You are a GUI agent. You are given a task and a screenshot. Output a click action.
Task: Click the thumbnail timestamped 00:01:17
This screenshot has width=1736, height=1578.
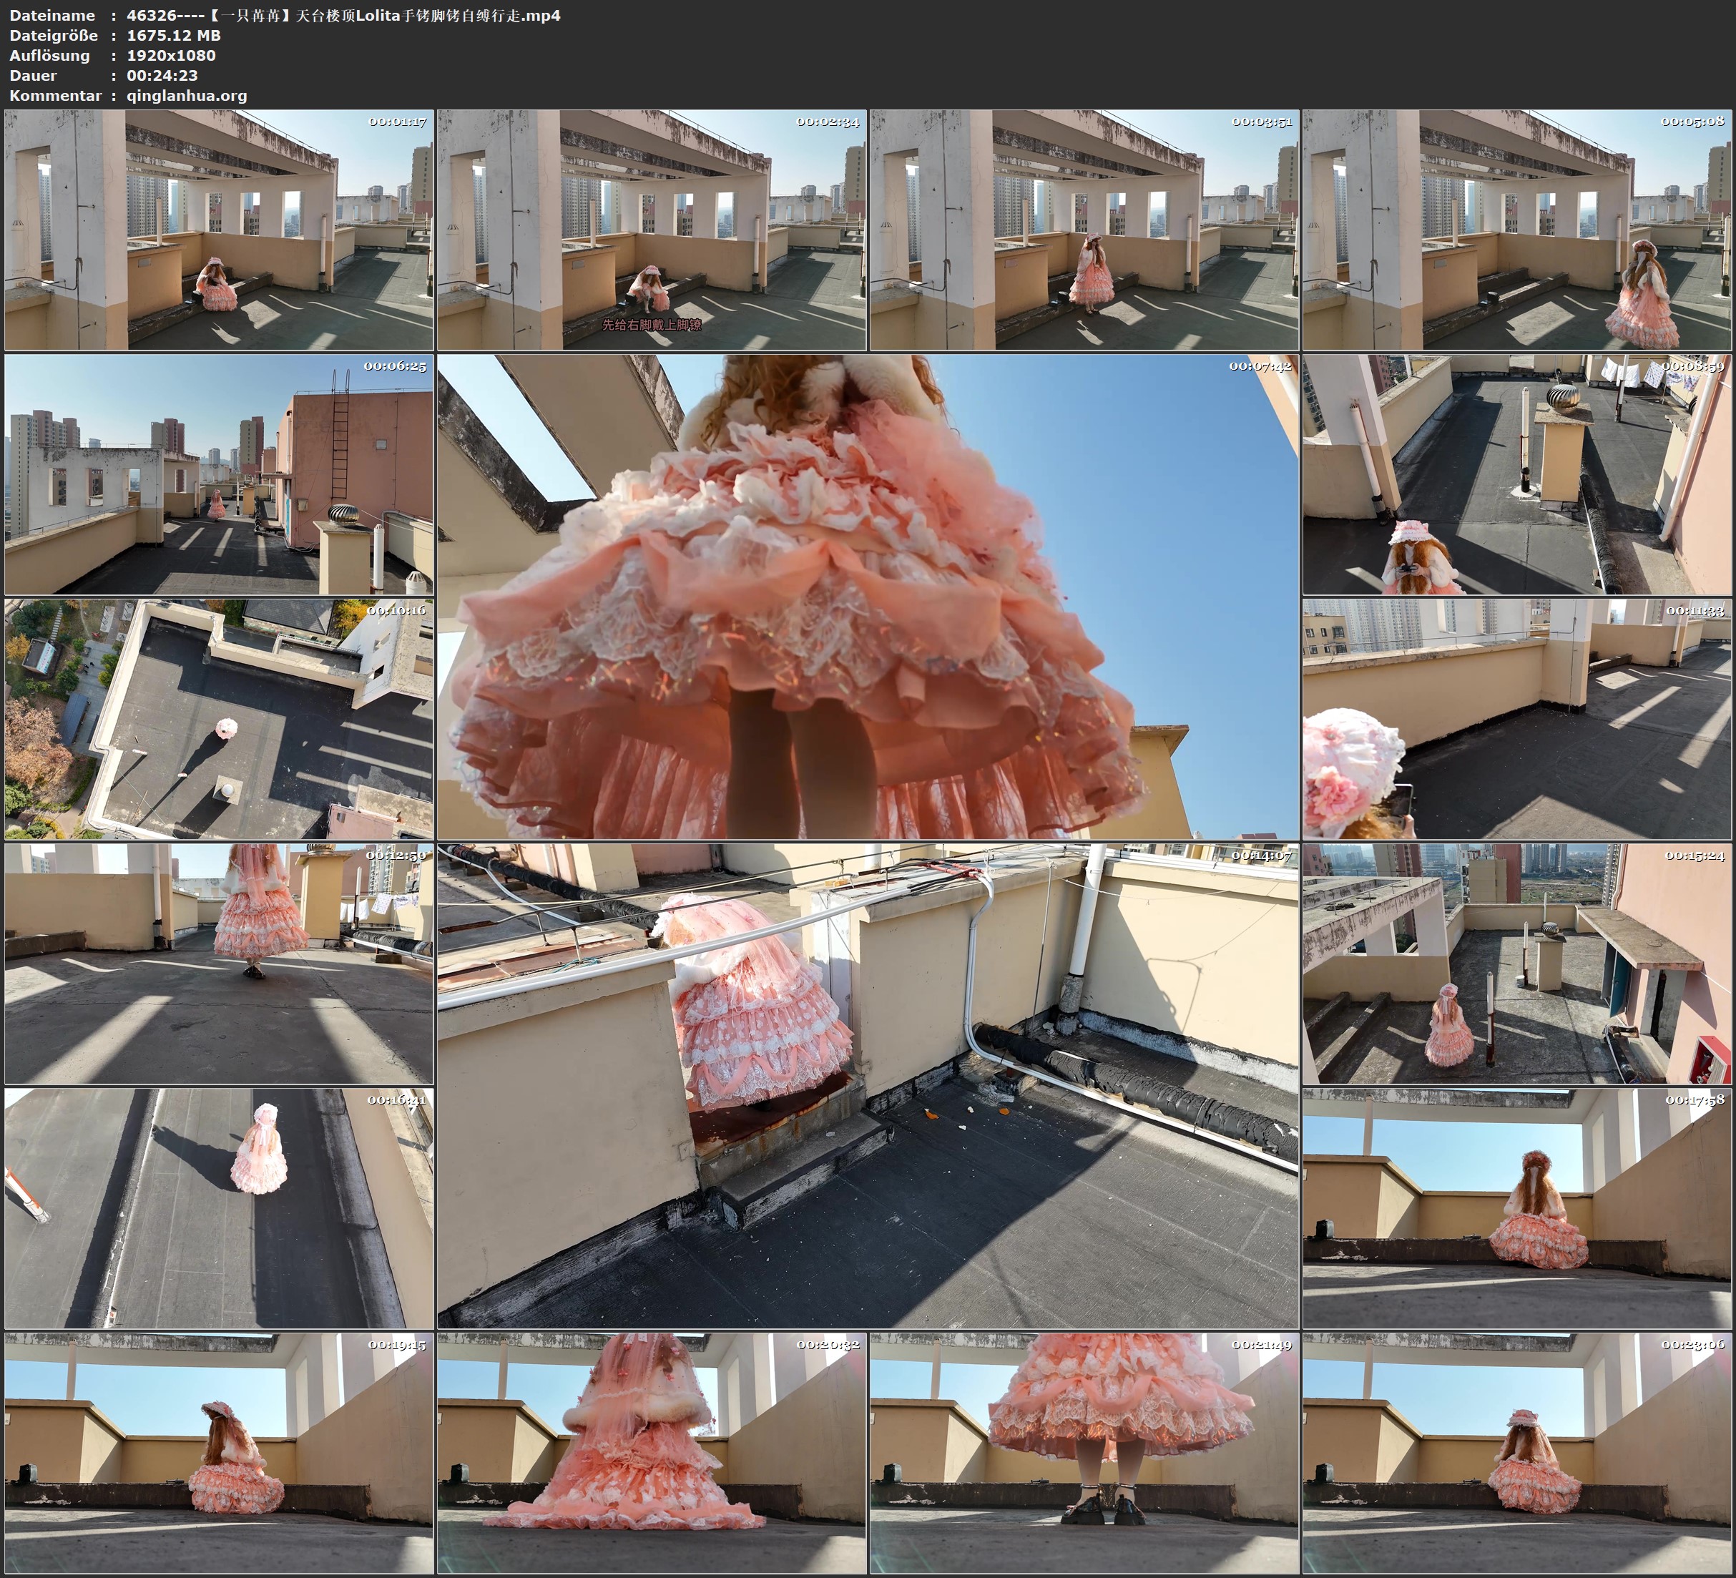(219, 230)
